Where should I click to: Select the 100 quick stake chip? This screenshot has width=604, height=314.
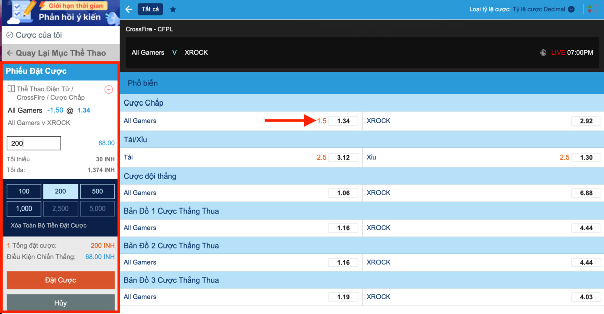click(24, 191)
